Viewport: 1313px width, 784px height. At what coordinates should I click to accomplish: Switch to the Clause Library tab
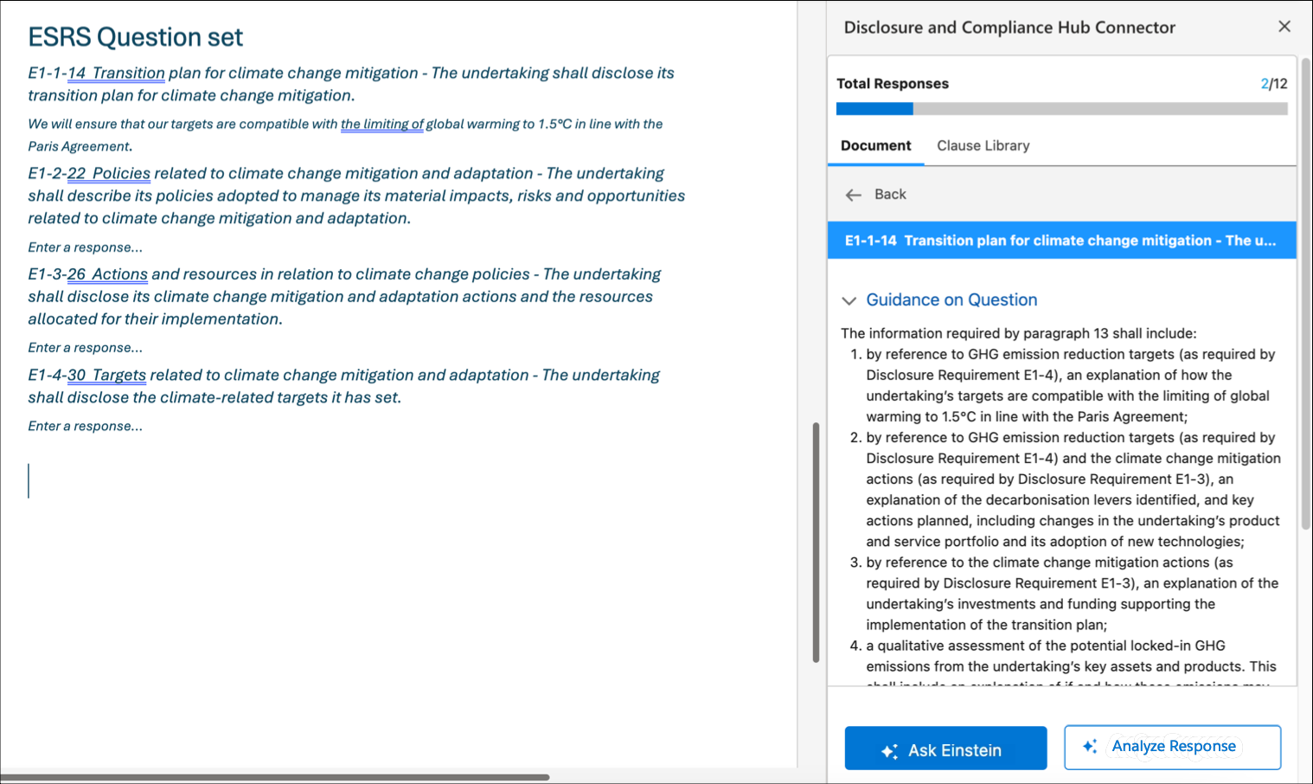(x=983, y=145)
